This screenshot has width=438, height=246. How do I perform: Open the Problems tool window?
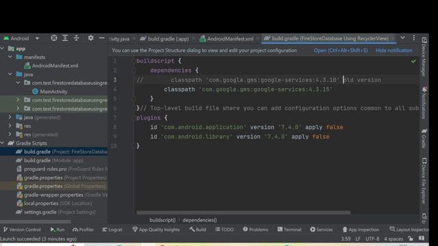(x=255, y=230)
